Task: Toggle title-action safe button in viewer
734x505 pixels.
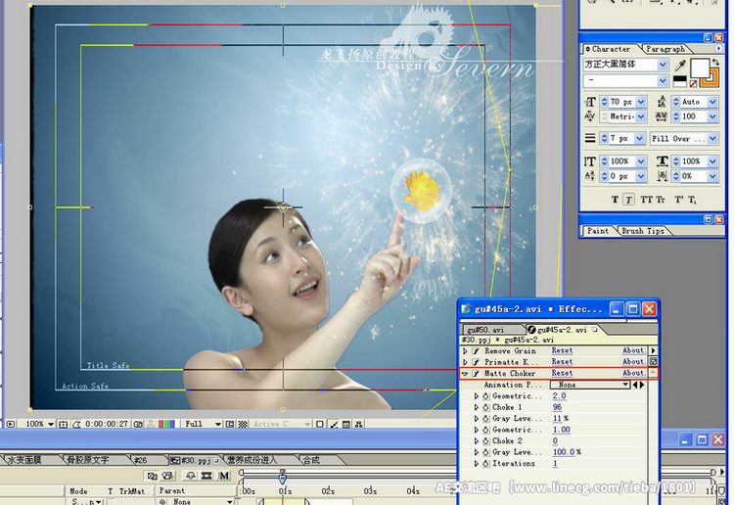Action: pyautogui.click(x=63, y=424)
